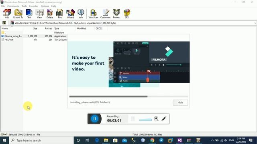257x144 pixels.
Task: Expand the archive path dropdown
Action: coord(255,23)
